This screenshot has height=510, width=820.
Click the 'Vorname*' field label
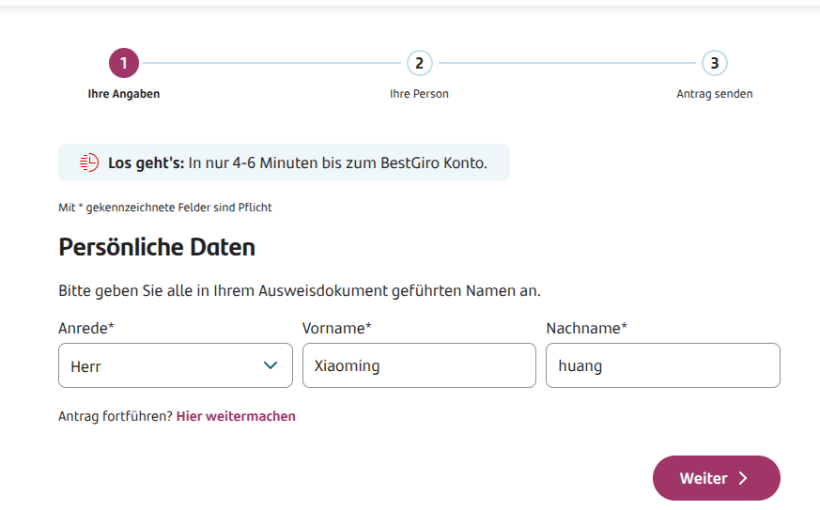click(337, 329)
